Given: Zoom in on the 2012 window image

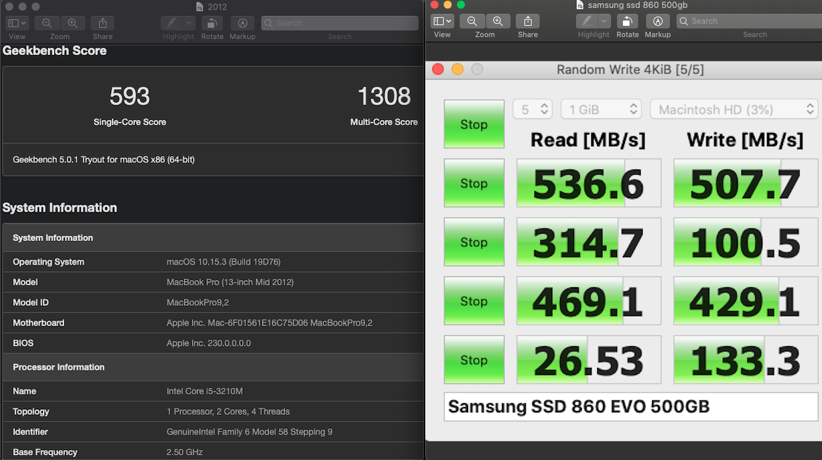Looking at the screenshot, I should (x=72, y=23).
